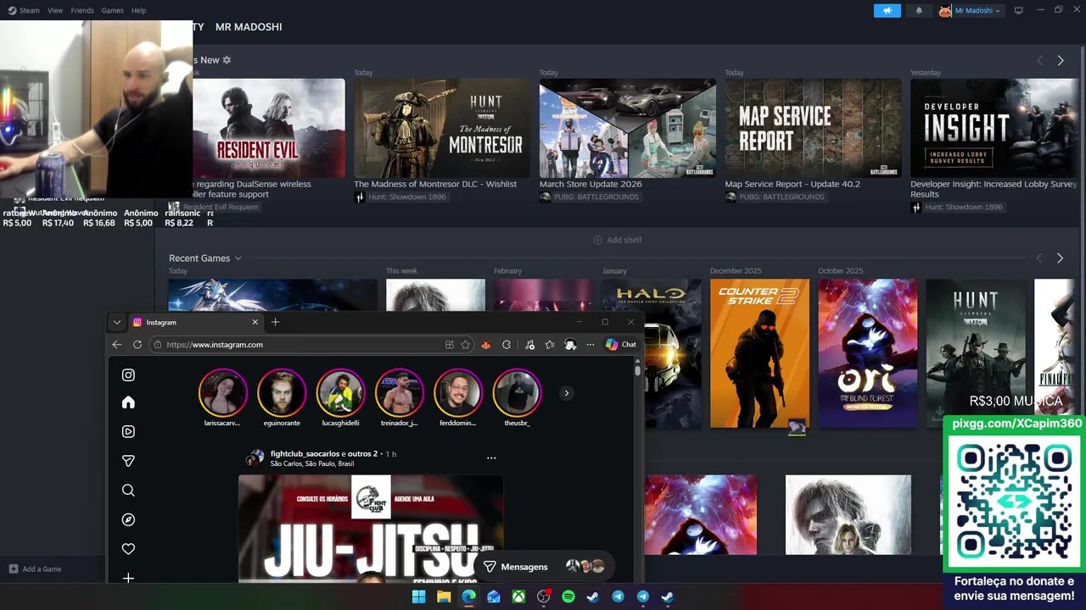Viewport: 1086px width, 610px height.
Task: Open post options three dots for fightclub_saocarlos
Action: coord(491,457)
